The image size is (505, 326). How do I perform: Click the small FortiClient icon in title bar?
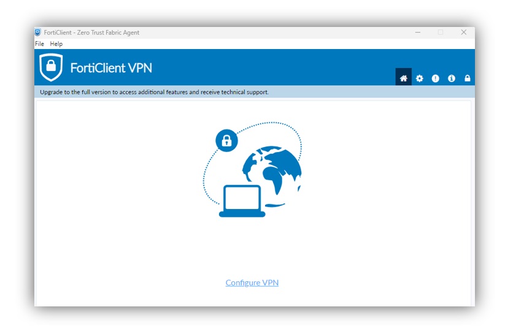coord(37,32)
